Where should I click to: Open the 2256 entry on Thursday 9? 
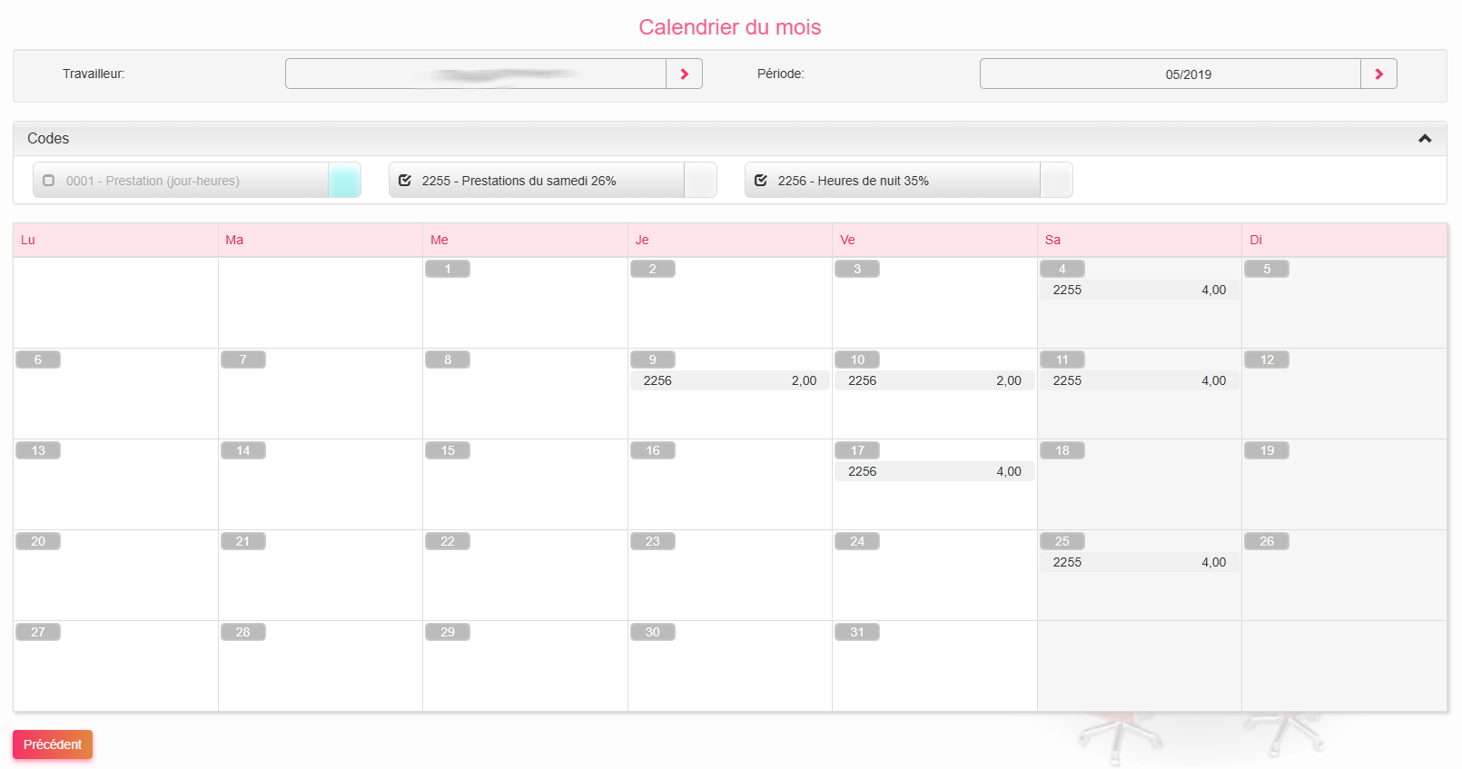coord(729,380)
